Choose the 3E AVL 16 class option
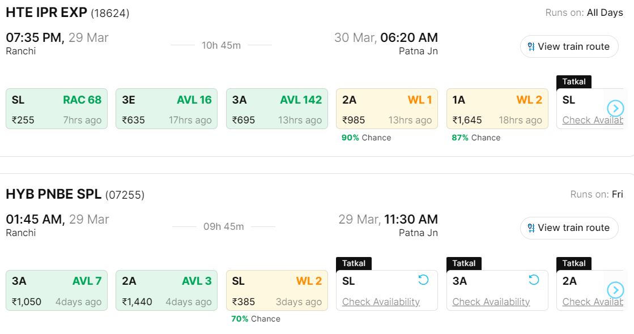 [x=167, y=109]
